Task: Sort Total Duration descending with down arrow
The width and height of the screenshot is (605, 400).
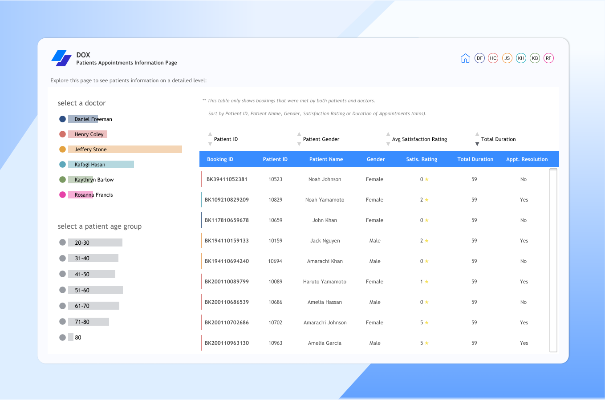Action: [x=477, y=144]
